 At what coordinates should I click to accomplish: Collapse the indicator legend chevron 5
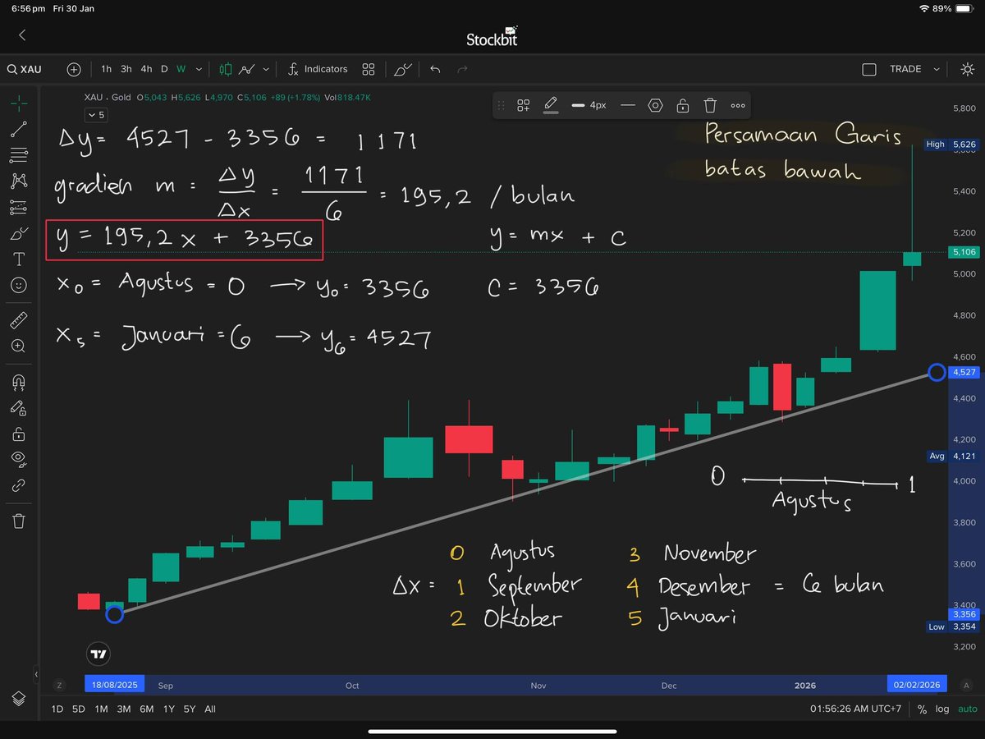(96, 115)
